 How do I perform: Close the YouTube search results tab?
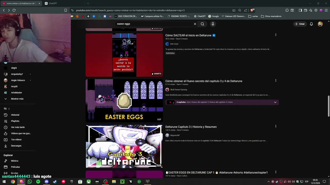point(39,3)
